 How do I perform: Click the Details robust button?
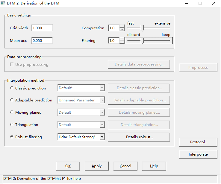(x=139, y=137)
